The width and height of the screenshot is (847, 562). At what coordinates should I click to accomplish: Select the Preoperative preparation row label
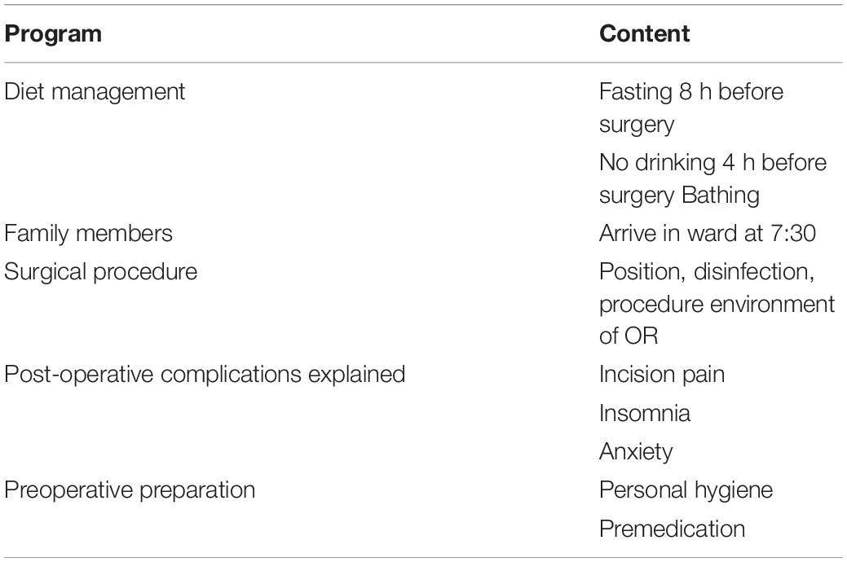130,491
